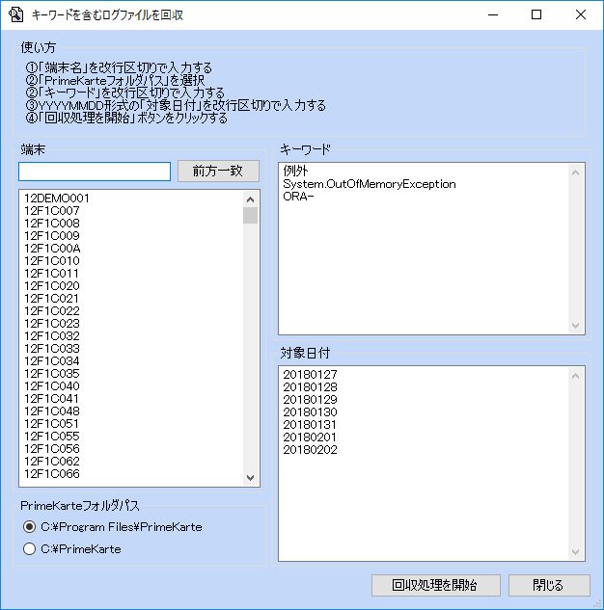
Task: Maximize the log collection window
Action: [x=536, y=14]
